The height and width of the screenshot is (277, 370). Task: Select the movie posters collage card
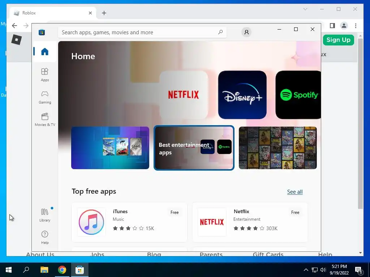coord(278,148)
